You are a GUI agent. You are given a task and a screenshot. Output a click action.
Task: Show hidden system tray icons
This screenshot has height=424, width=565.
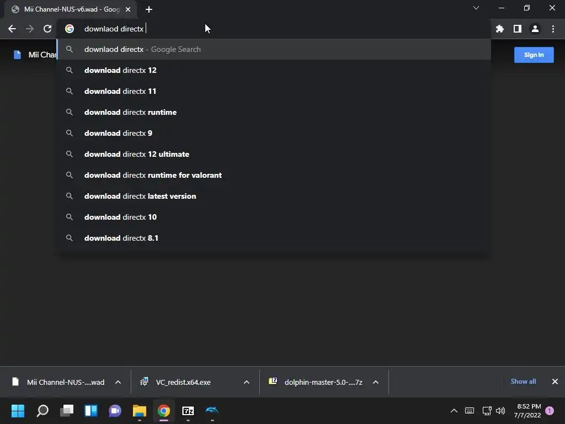point(454,411)
